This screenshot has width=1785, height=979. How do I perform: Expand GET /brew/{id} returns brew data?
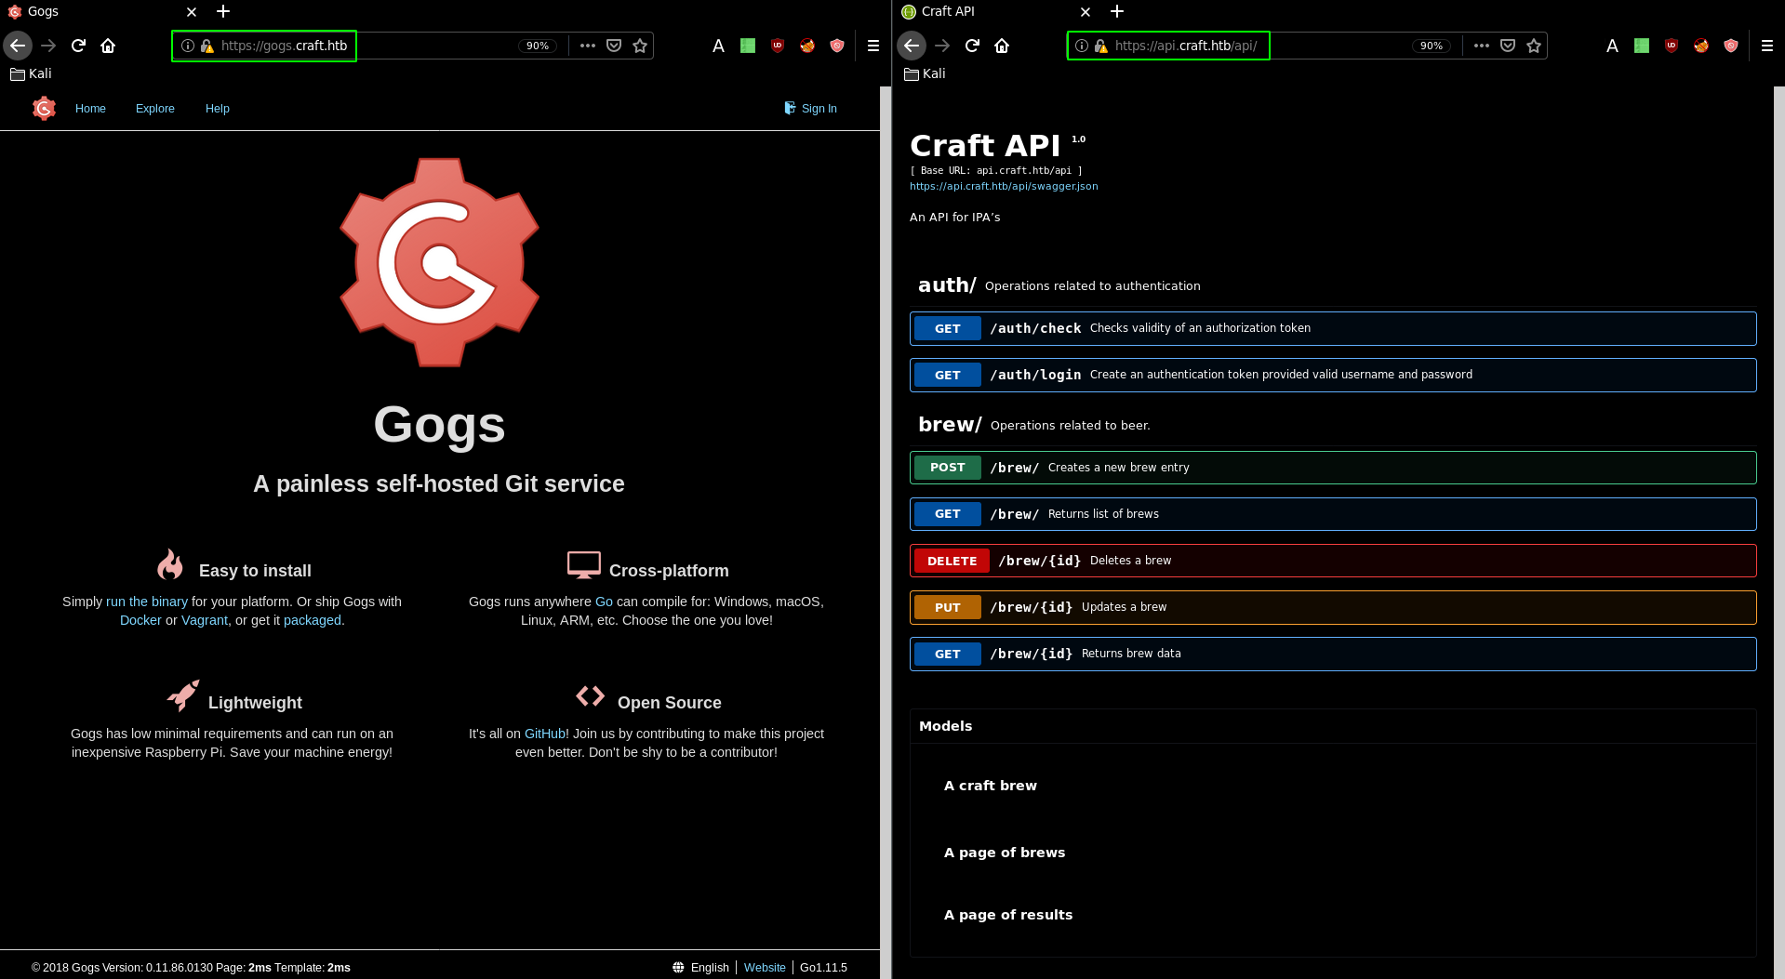coord(1333,654)
